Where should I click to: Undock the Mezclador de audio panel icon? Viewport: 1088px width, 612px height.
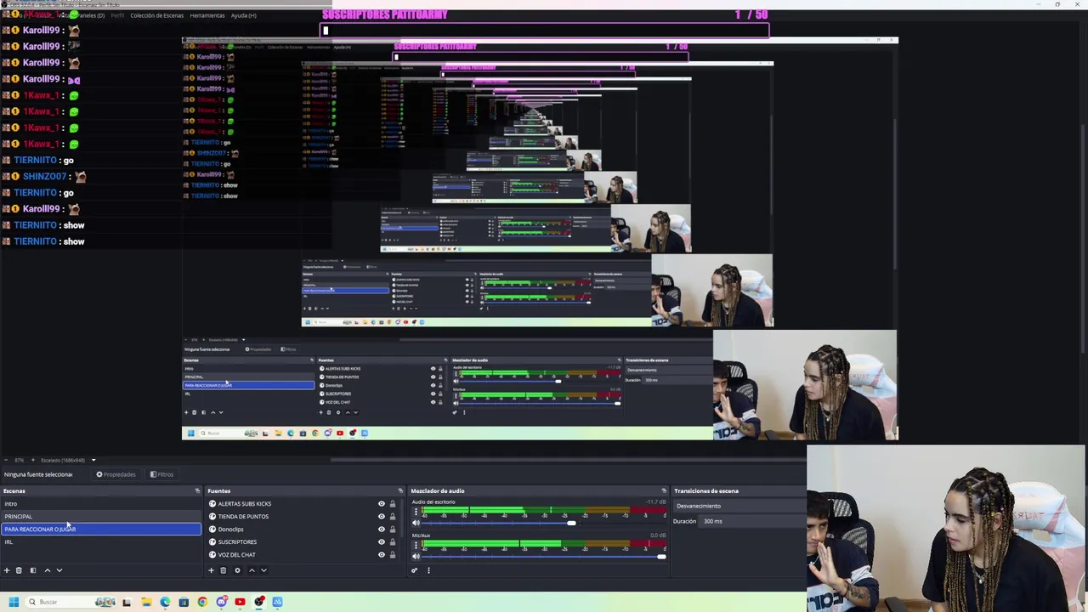click(664, 490)
